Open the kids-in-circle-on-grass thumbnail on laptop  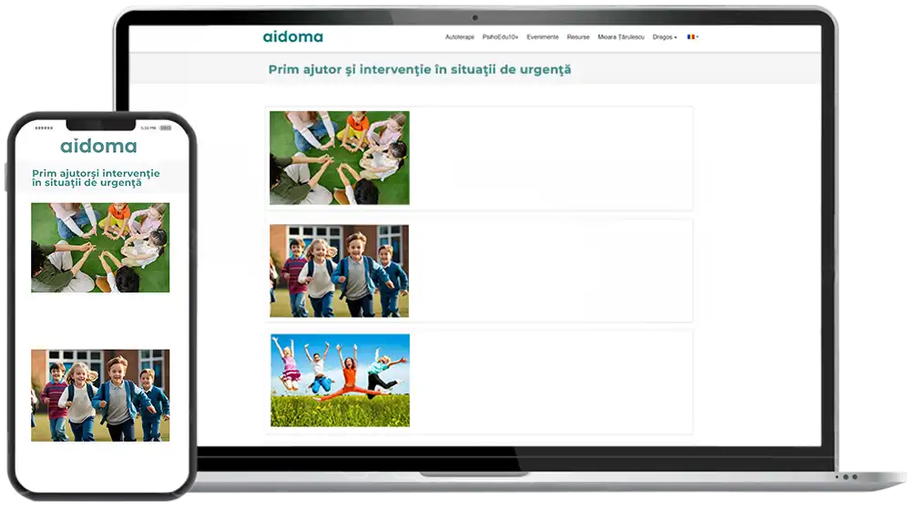pos(339,158)
